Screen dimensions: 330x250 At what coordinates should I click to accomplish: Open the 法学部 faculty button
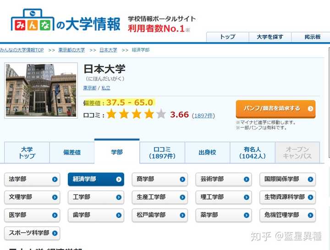click(x=32, y=179)
